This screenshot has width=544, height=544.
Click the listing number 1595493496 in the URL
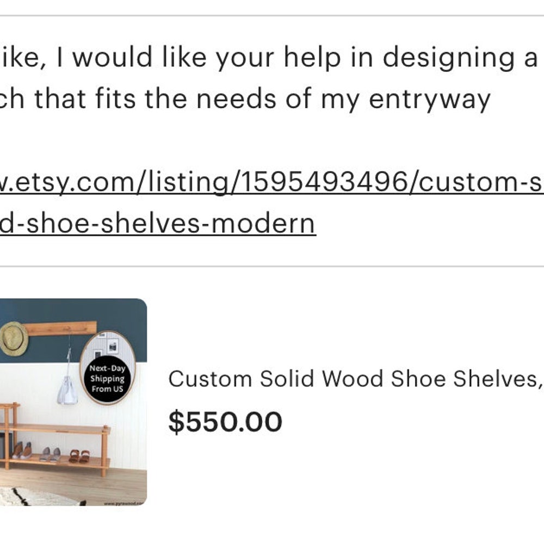(x=323, y=183)
